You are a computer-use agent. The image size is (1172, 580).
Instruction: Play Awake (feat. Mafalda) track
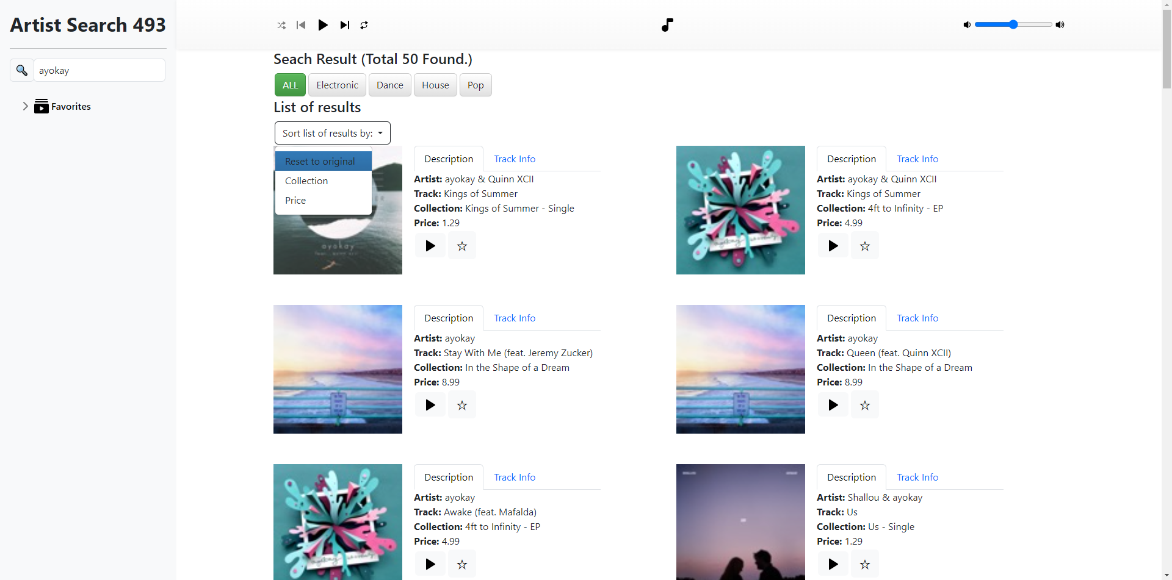click(430, 564)
